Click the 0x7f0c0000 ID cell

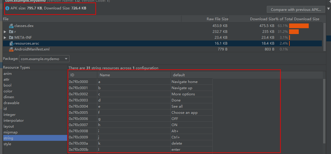[x=83, y=82]
